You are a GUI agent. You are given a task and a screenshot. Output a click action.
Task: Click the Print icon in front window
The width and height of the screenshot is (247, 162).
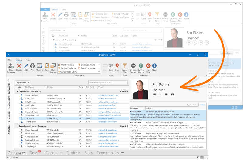pos(32,66)
